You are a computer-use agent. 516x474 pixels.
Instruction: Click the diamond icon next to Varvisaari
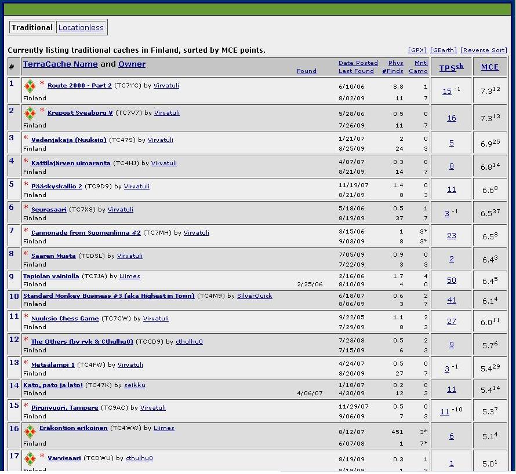coord(30,459)
